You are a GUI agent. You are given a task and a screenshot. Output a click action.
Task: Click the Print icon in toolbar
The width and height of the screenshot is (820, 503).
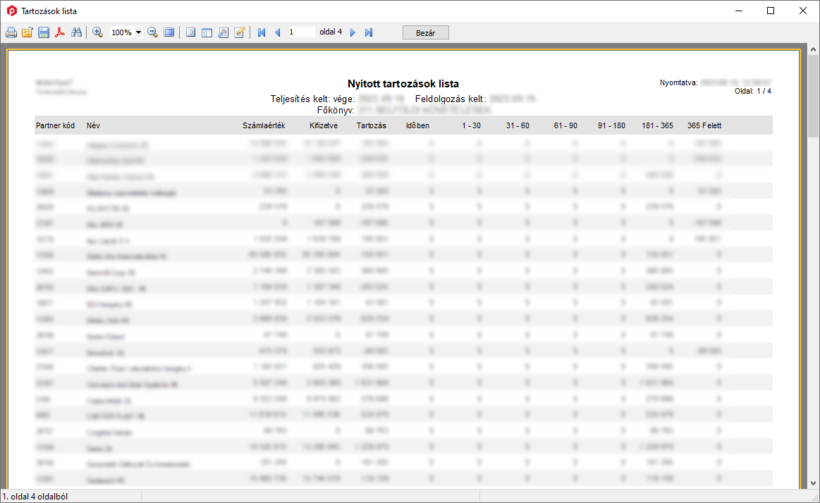[x=11, y=32]
